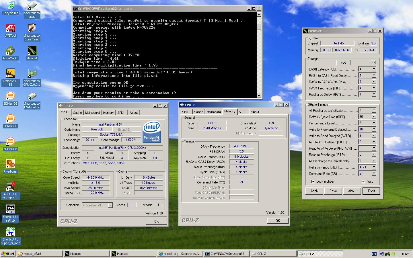
Task: Click the cmd scrollbar up arrow
Action: [x=259, y=14]
